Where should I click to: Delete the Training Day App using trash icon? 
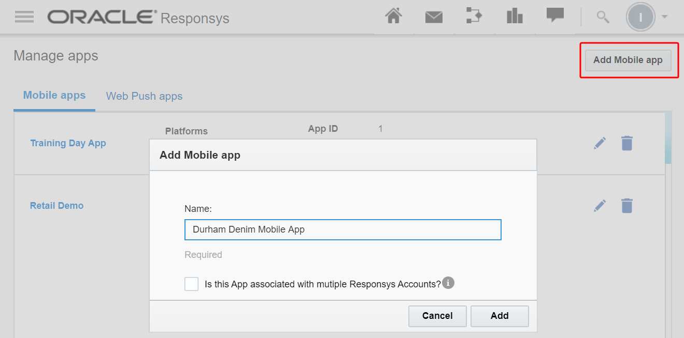[x=627, y=143]
